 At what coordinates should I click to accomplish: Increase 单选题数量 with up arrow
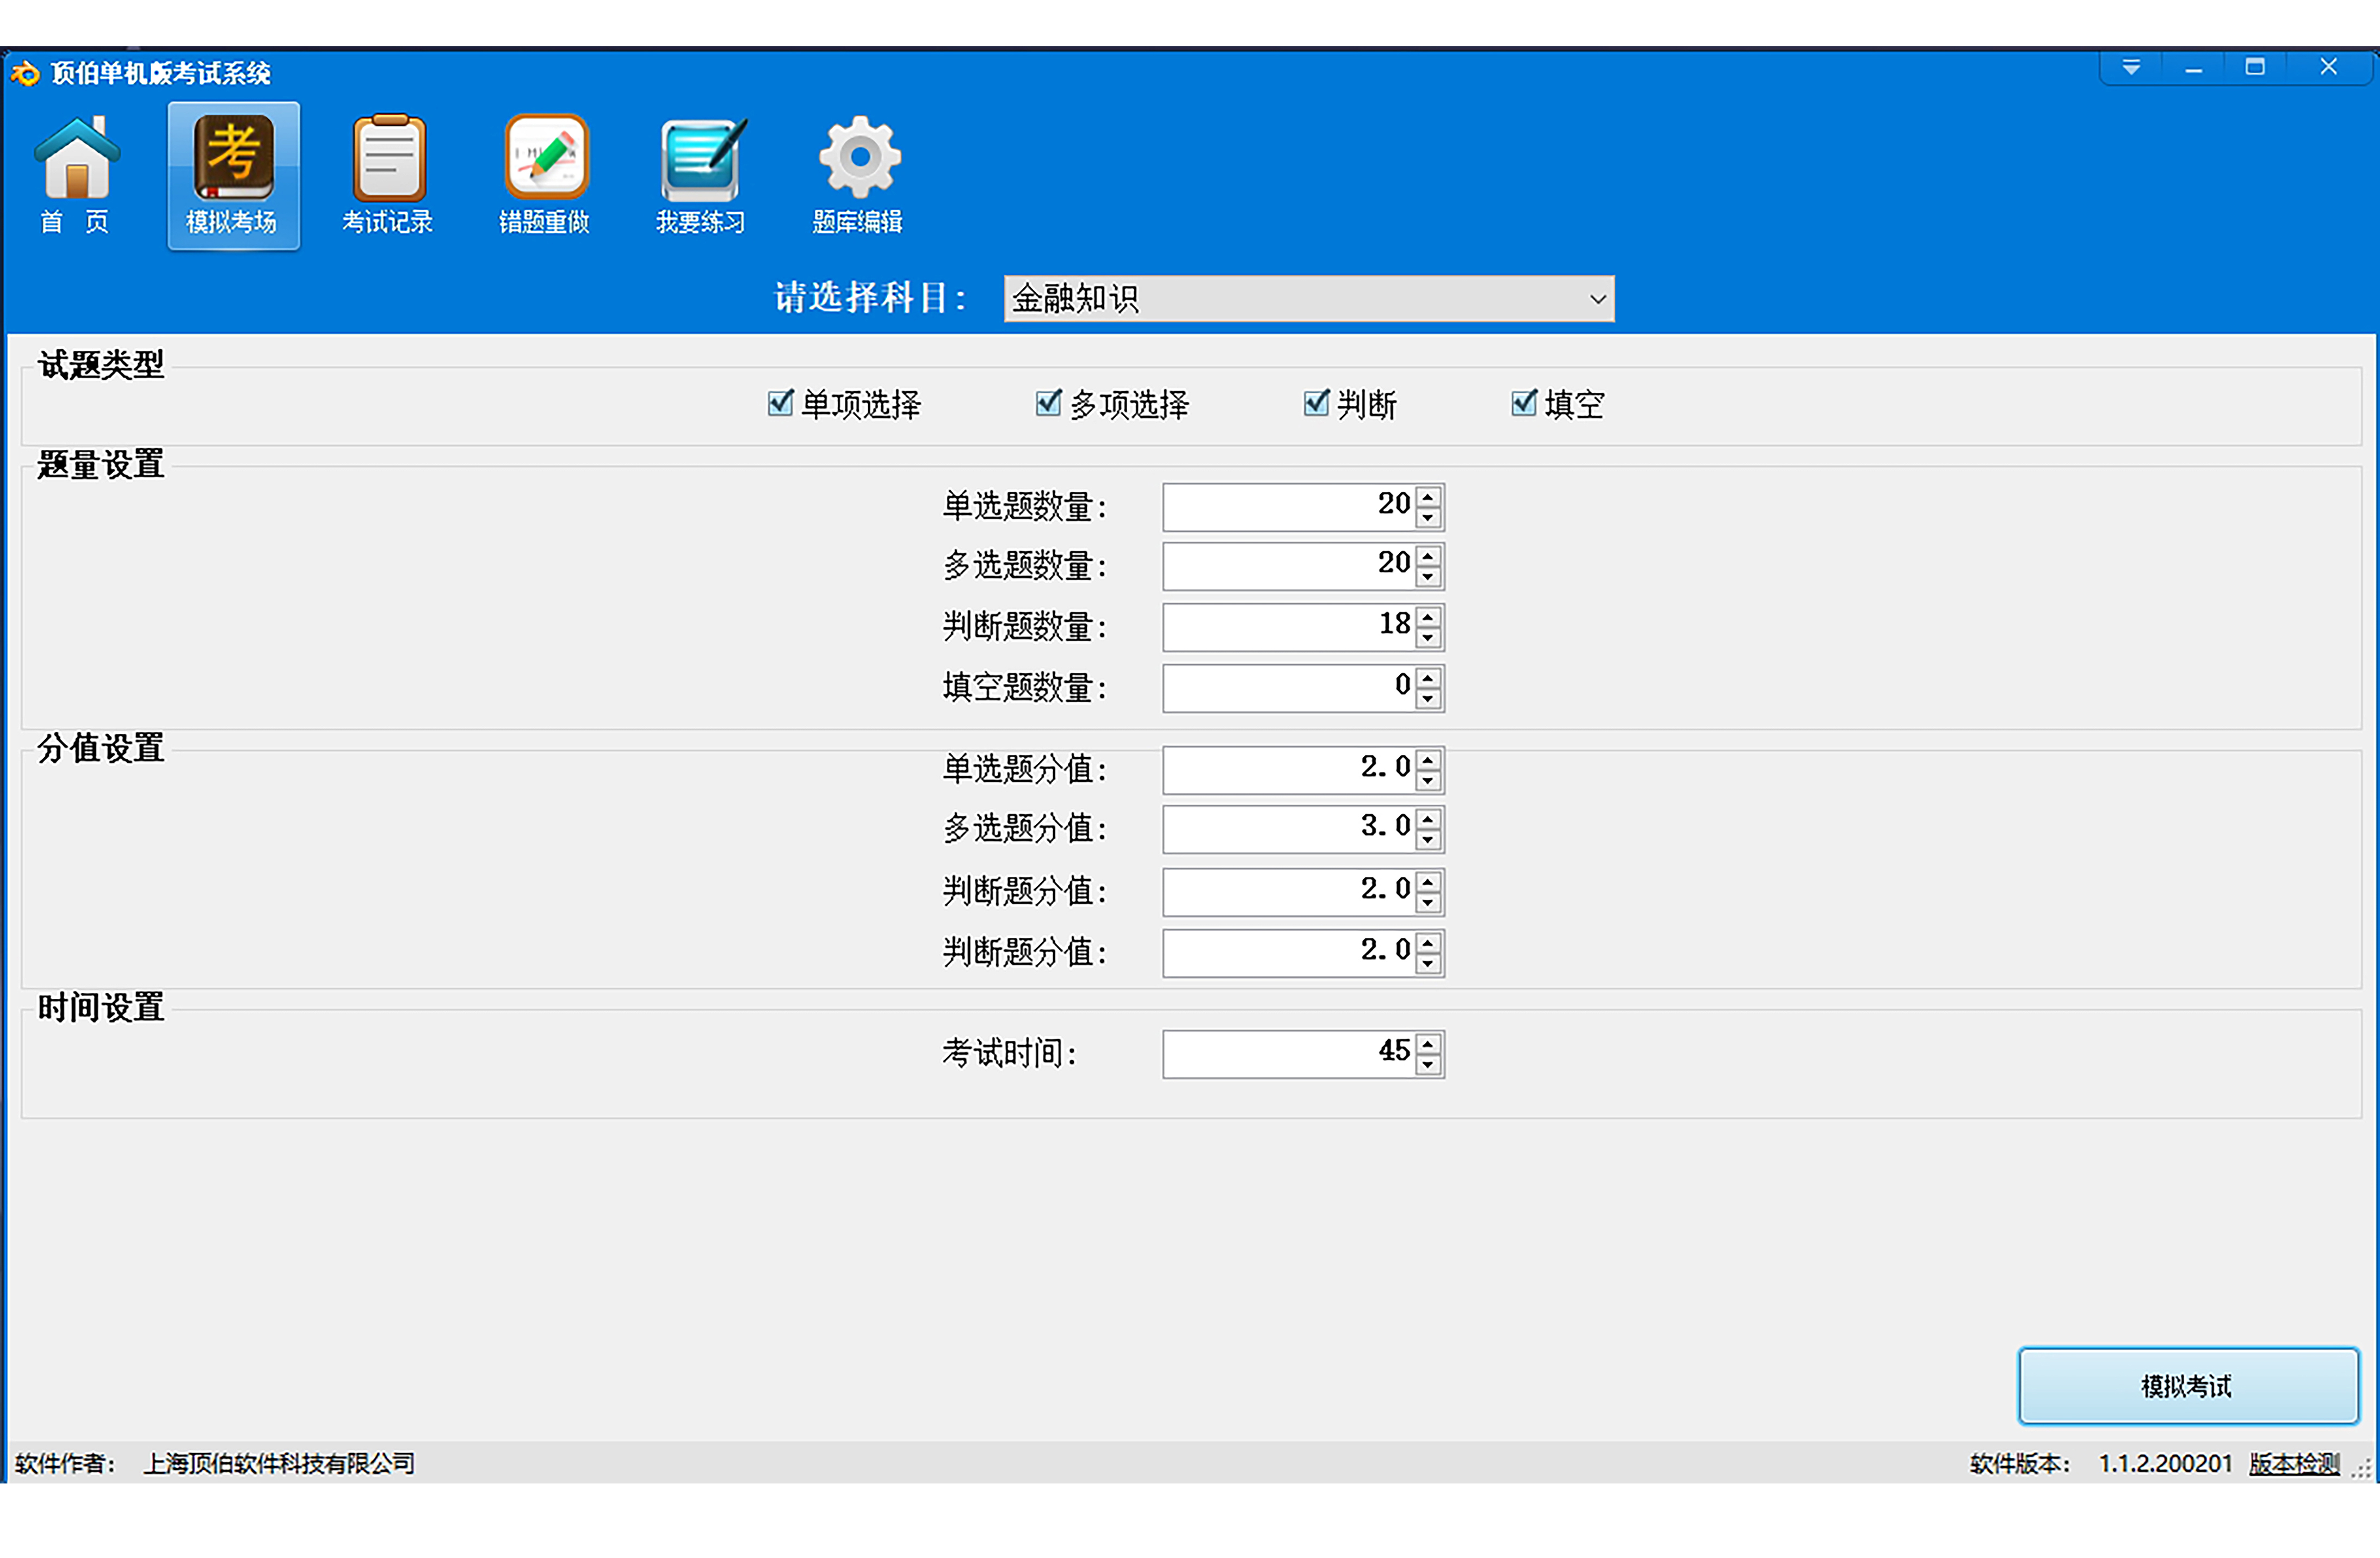(x=1428, y=496)
